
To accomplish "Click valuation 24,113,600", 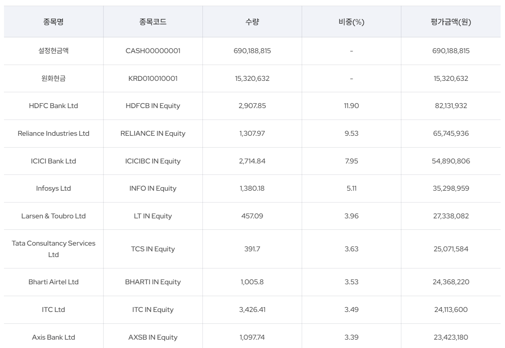I will (451, 310).
